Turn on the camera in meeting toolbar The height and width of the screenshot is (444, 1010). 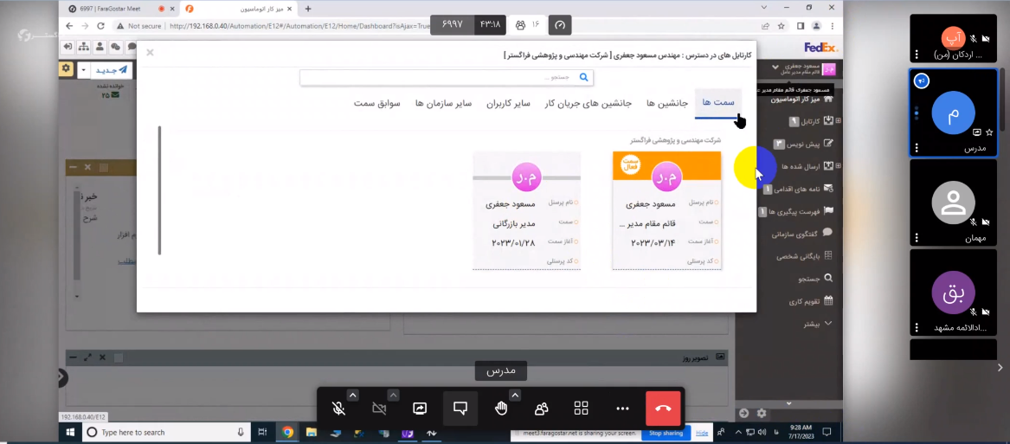point(379,408)
